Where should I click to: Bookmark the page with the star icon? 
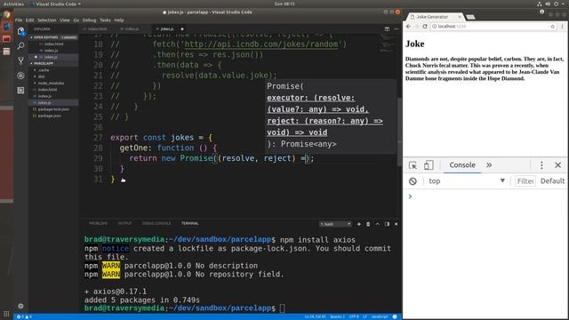click(x=553, y=27)
